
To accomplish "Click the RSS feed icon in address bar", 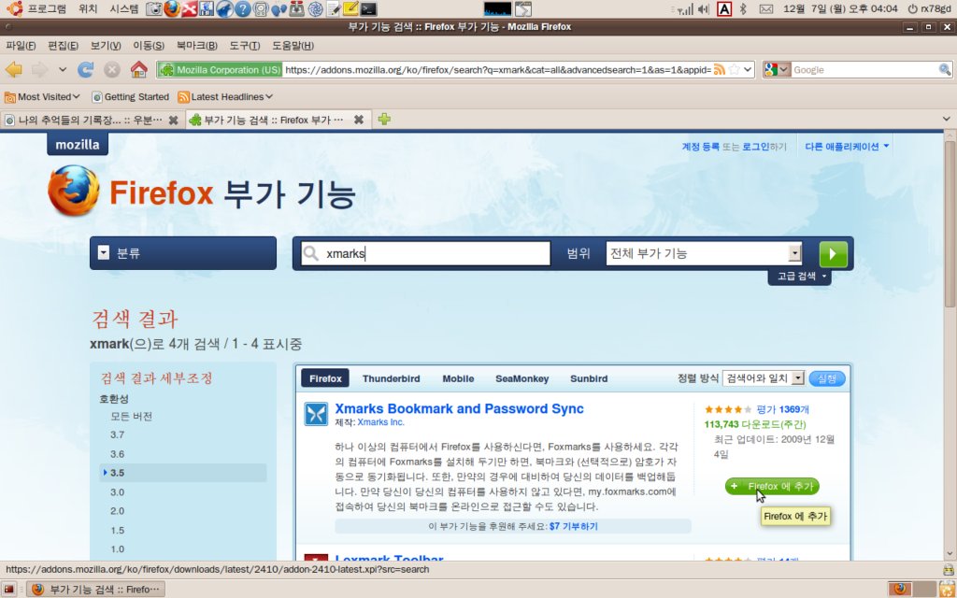I will tap(720, 69).
